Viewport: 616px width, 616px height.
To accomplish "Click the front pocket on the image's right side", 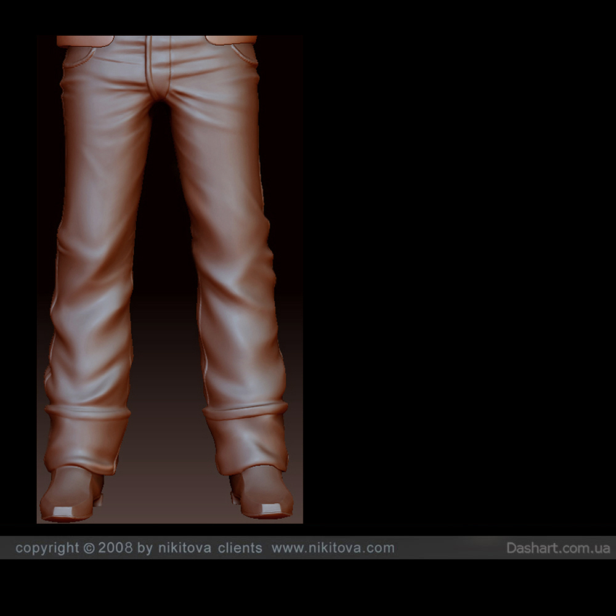I will tap(243, 54).
